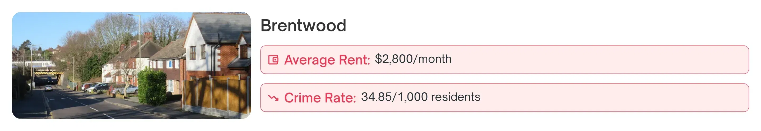Click the Brentwood heading

tap(303, 26)
